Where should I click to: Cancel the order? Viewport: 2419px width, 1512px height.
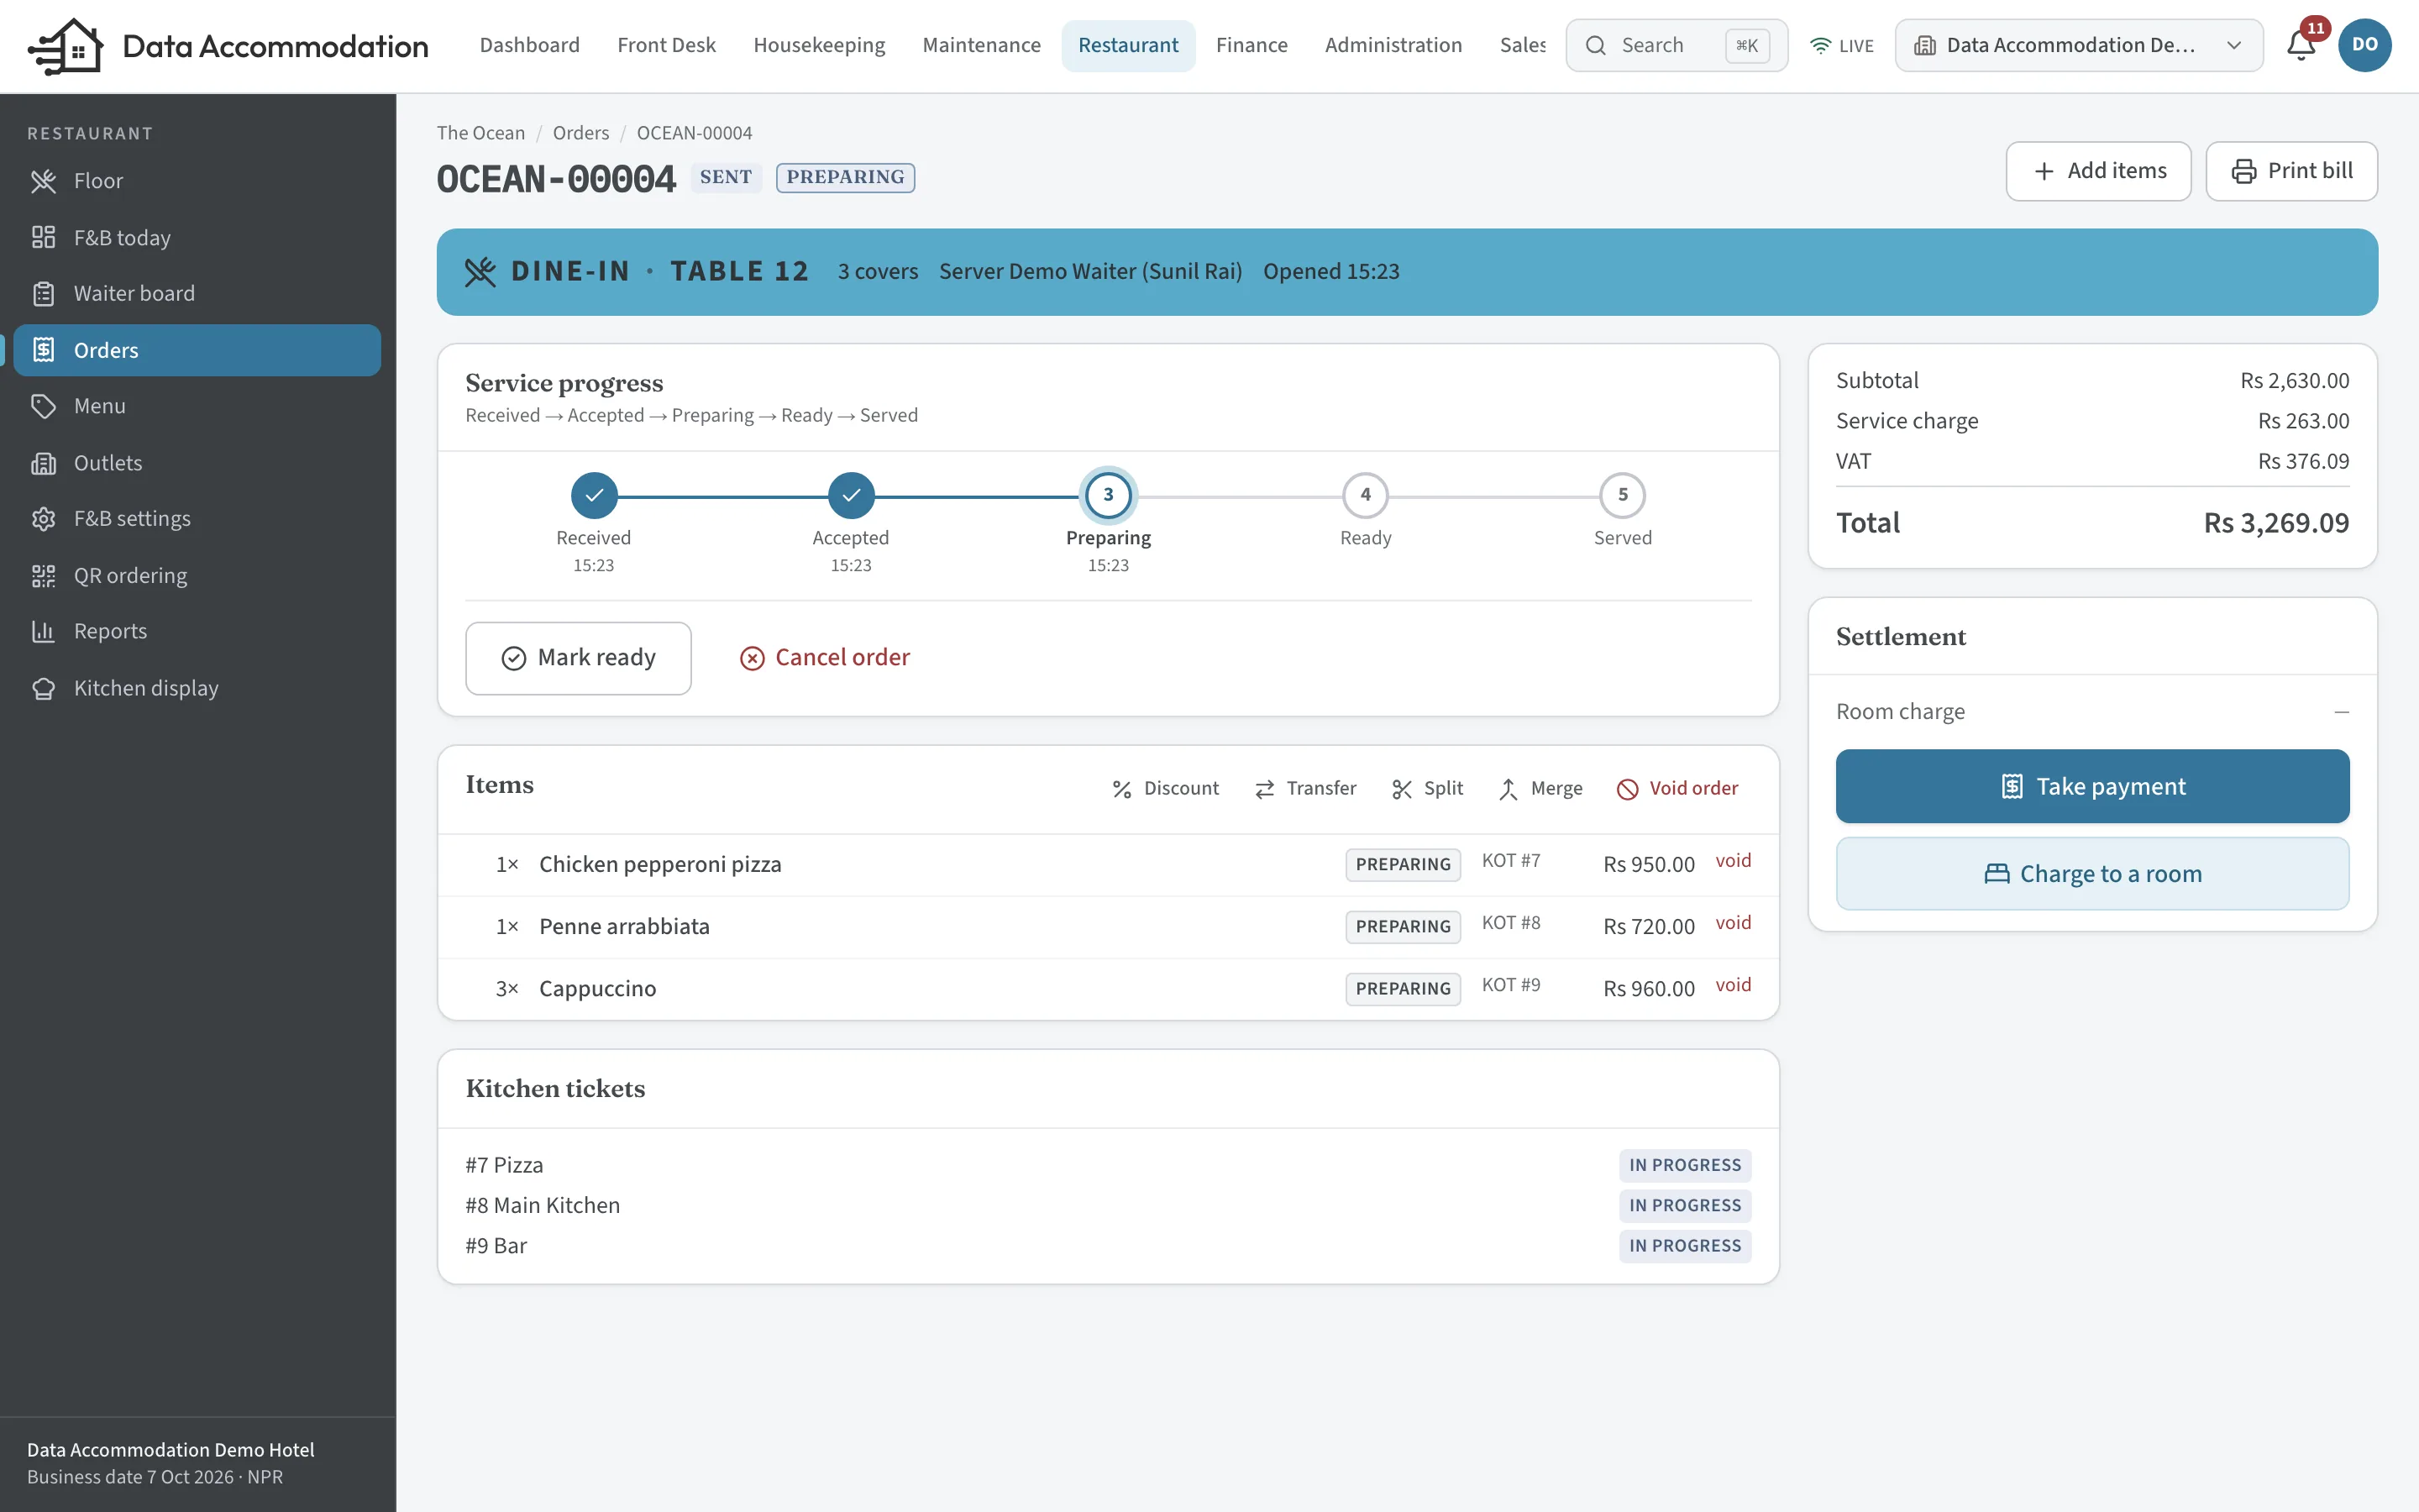pyautogui.click(x=825, y=658)
